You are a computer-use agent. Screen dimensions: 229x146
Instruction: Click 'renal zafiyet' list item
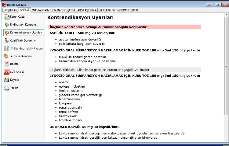point(69,112)
